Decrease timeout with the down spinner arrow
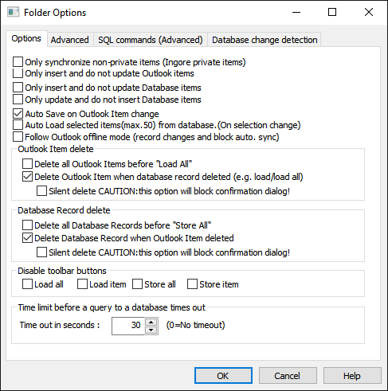The height and width of the screenshot is (391, 388). pyautogui.click(x=151, y=330)
